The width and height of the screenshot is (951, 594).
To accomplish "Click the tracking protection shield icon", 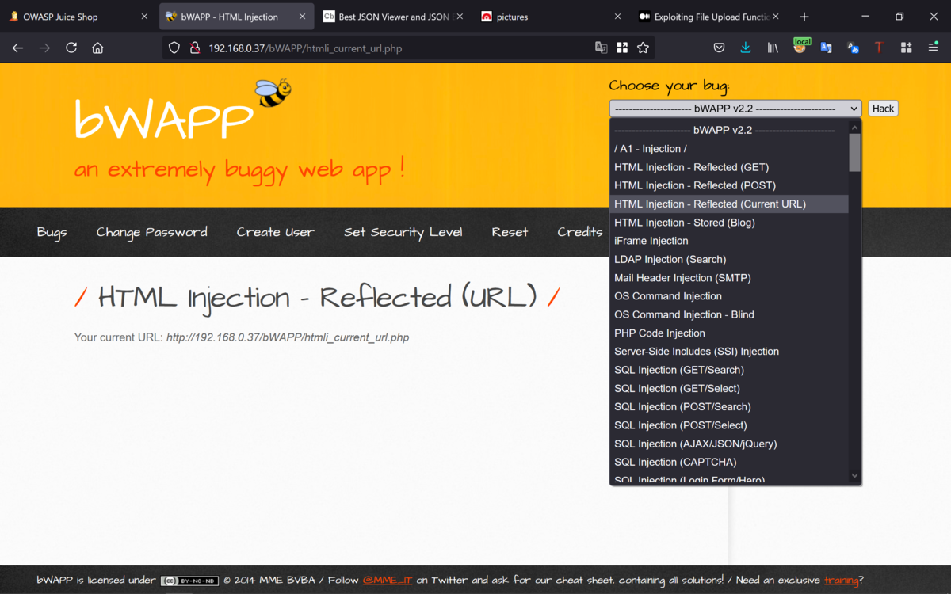I will coord(175,48).
